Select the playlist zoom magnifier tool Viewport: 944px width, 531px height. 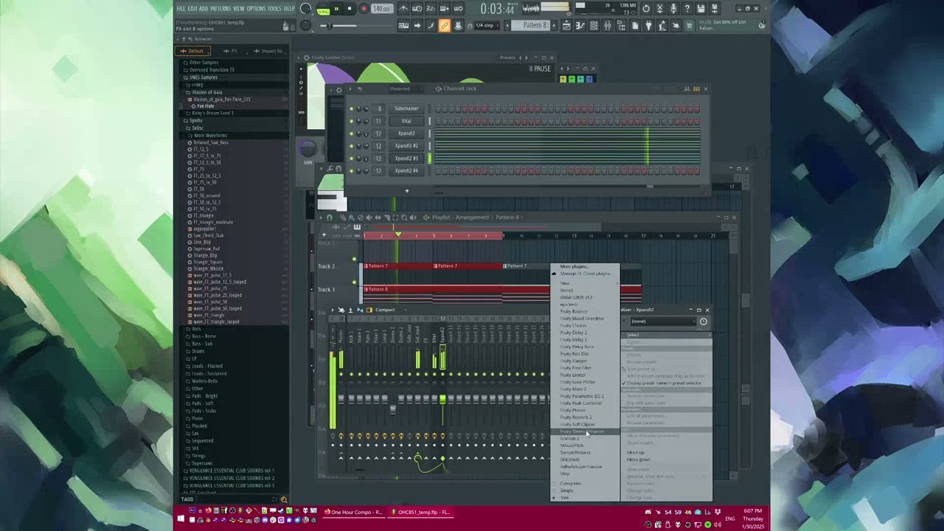(404, 218)
